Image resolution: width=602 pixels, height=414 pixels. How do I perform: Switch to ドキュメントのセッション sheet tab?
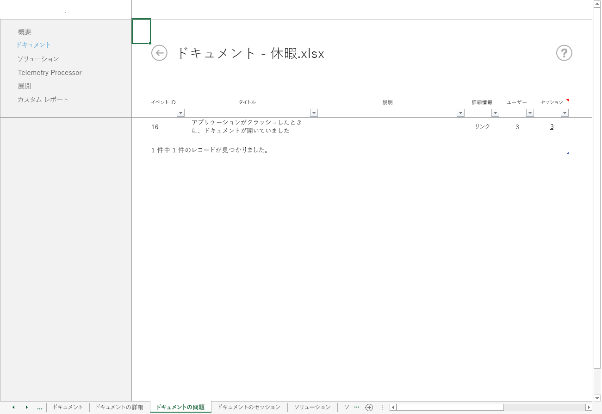(249, 407)
